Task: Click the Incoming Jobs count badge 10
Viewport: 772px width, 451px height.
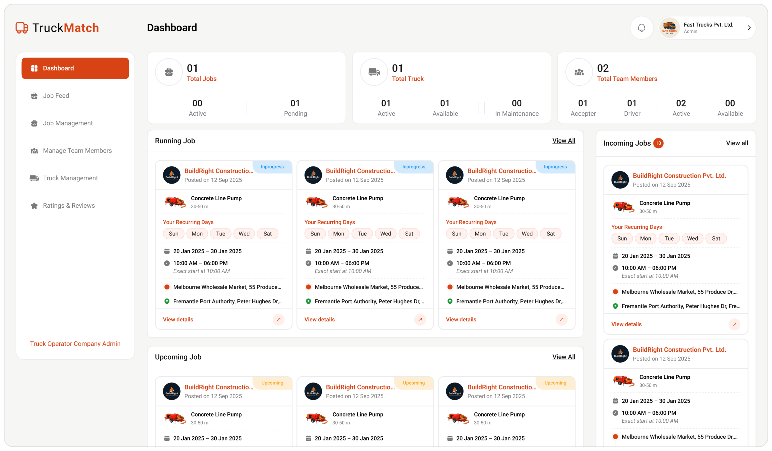Action: pyautogui.click(x=658, y=143)
